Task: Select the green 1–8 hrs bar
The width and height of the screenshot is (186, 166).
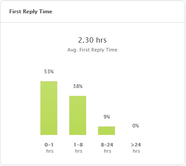Action: 78,115
